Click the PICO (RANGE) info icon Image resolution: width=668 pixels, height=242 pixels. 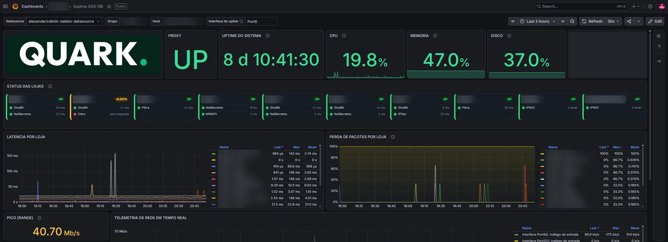(x=40, y=218)
